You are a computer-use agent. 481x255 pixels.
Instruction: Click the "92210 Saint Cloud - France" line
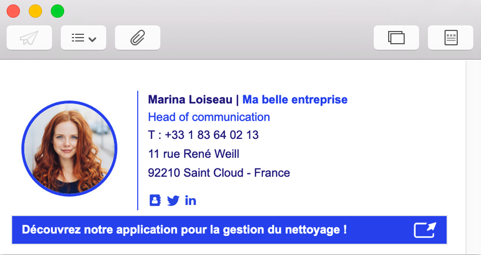tap(219, 173)
